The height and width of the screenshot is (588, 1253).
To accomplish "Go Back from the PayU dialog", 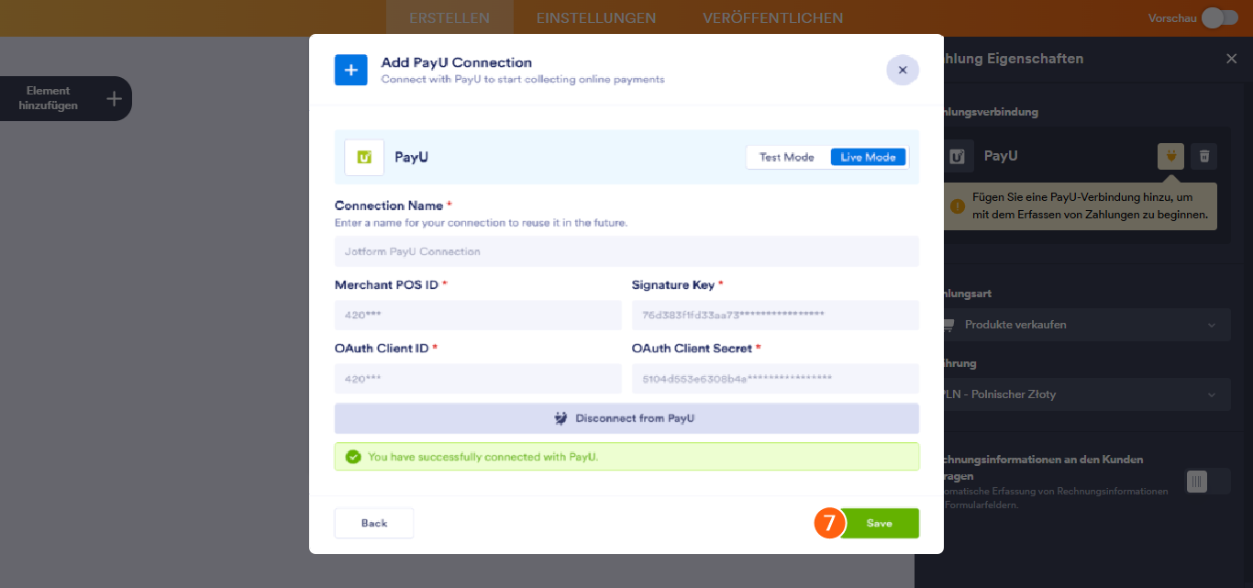I will tap(373, 523).
